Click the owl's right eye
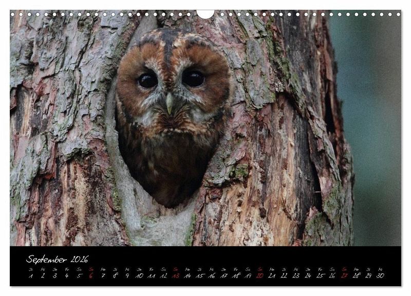Viewport: 411px width, 296px height. (x=194, y=78)
